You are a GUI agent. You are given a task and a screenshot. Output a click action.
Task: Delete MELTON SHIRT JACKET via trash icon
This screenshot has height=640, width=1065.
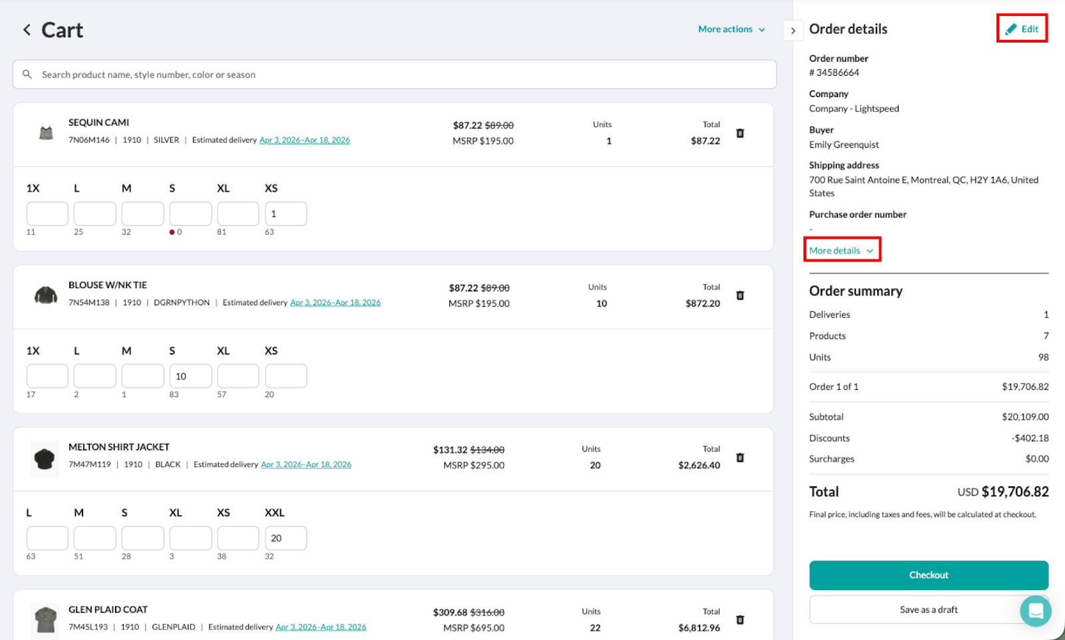pos(740,457)
